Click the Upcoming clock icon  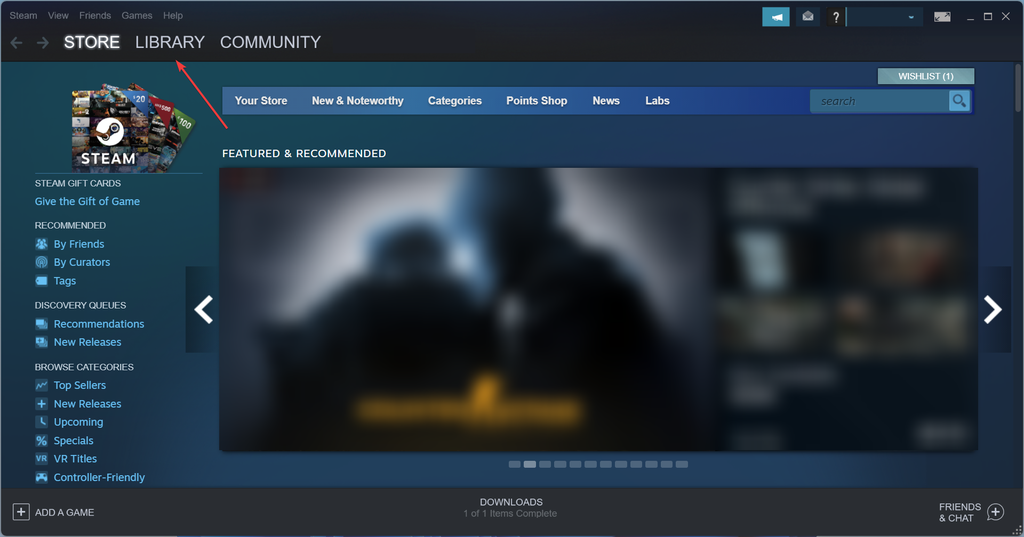pyautogui.click(x=42, y=422)
